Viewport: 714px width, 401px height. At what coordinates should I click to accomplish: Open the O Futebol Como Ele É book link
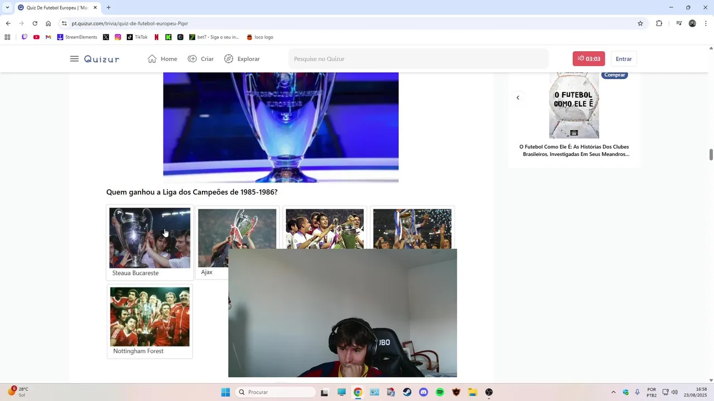click(574, 150)
